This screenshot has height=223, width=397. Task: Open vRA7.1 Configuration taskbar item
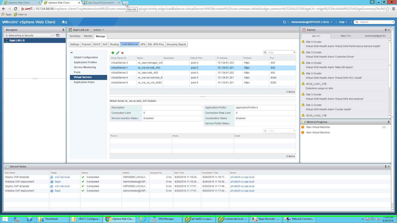(86, 219)
